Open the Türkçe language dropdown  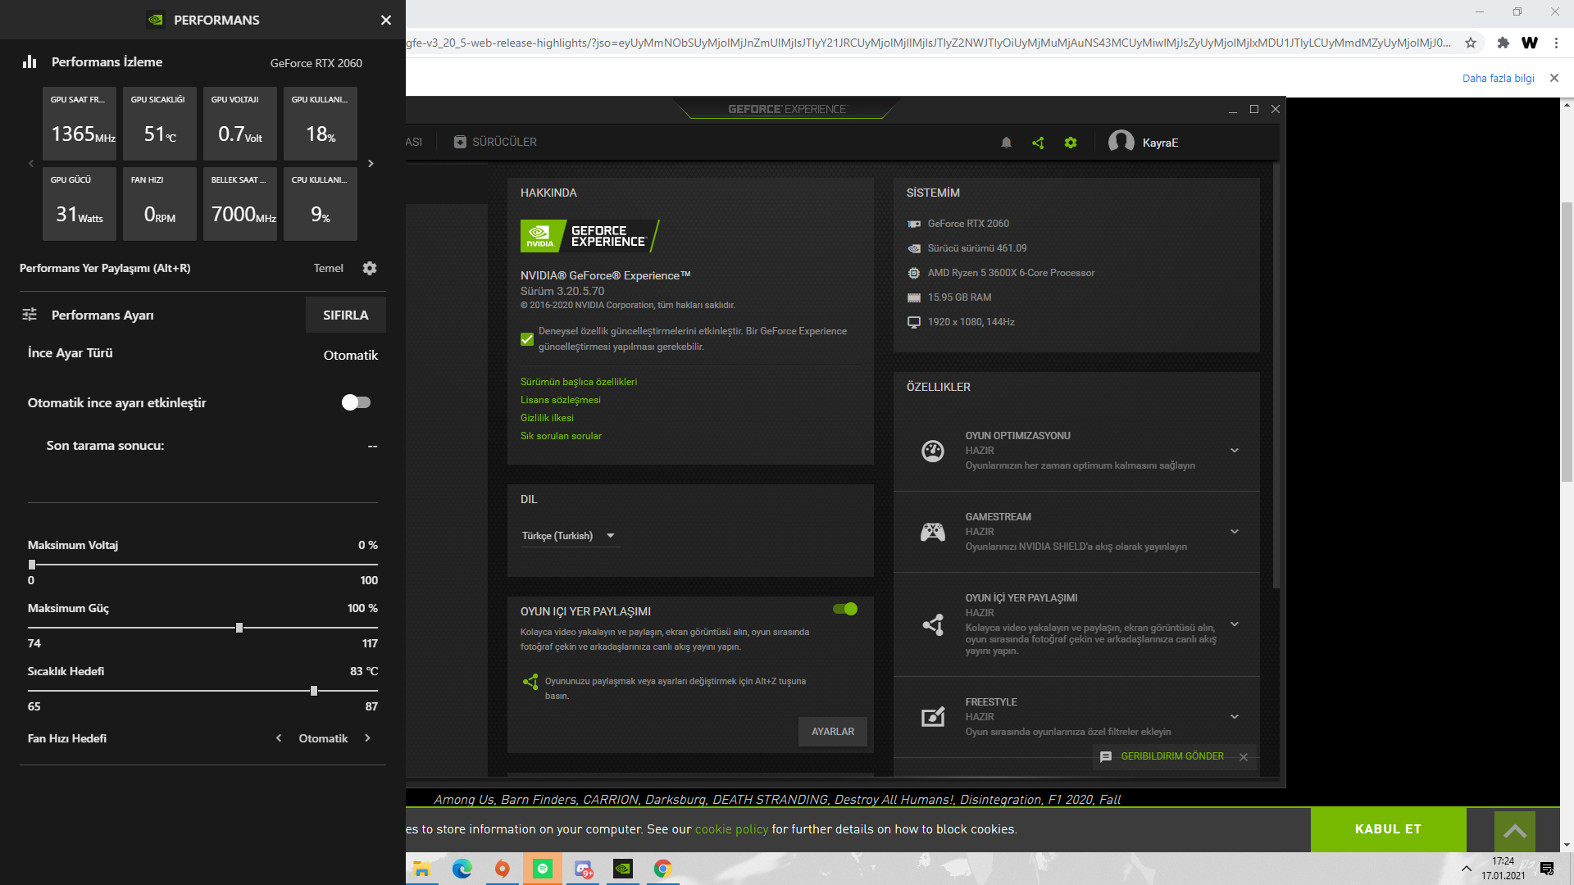[x=569, y=536]
